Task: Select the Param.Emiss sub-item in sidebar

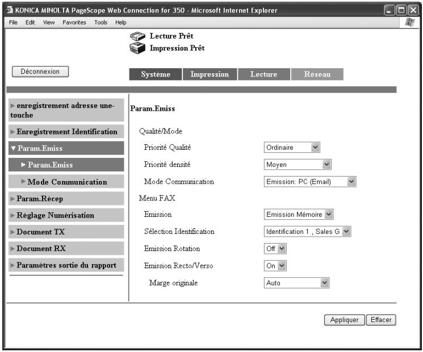Action: [66, 165]
